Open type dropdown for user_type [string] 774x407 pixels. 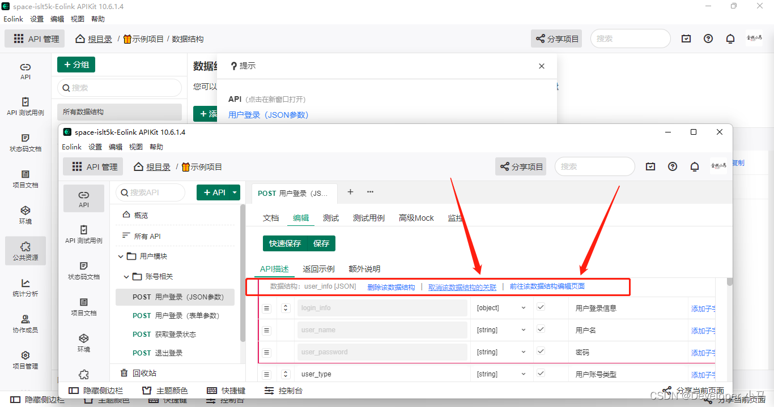501,374
